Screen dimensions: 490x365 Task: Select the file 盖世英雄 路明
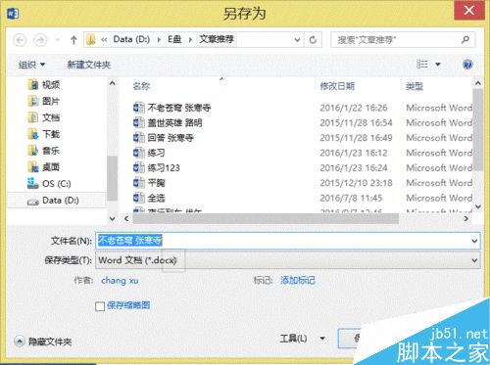tap(174, 122)
